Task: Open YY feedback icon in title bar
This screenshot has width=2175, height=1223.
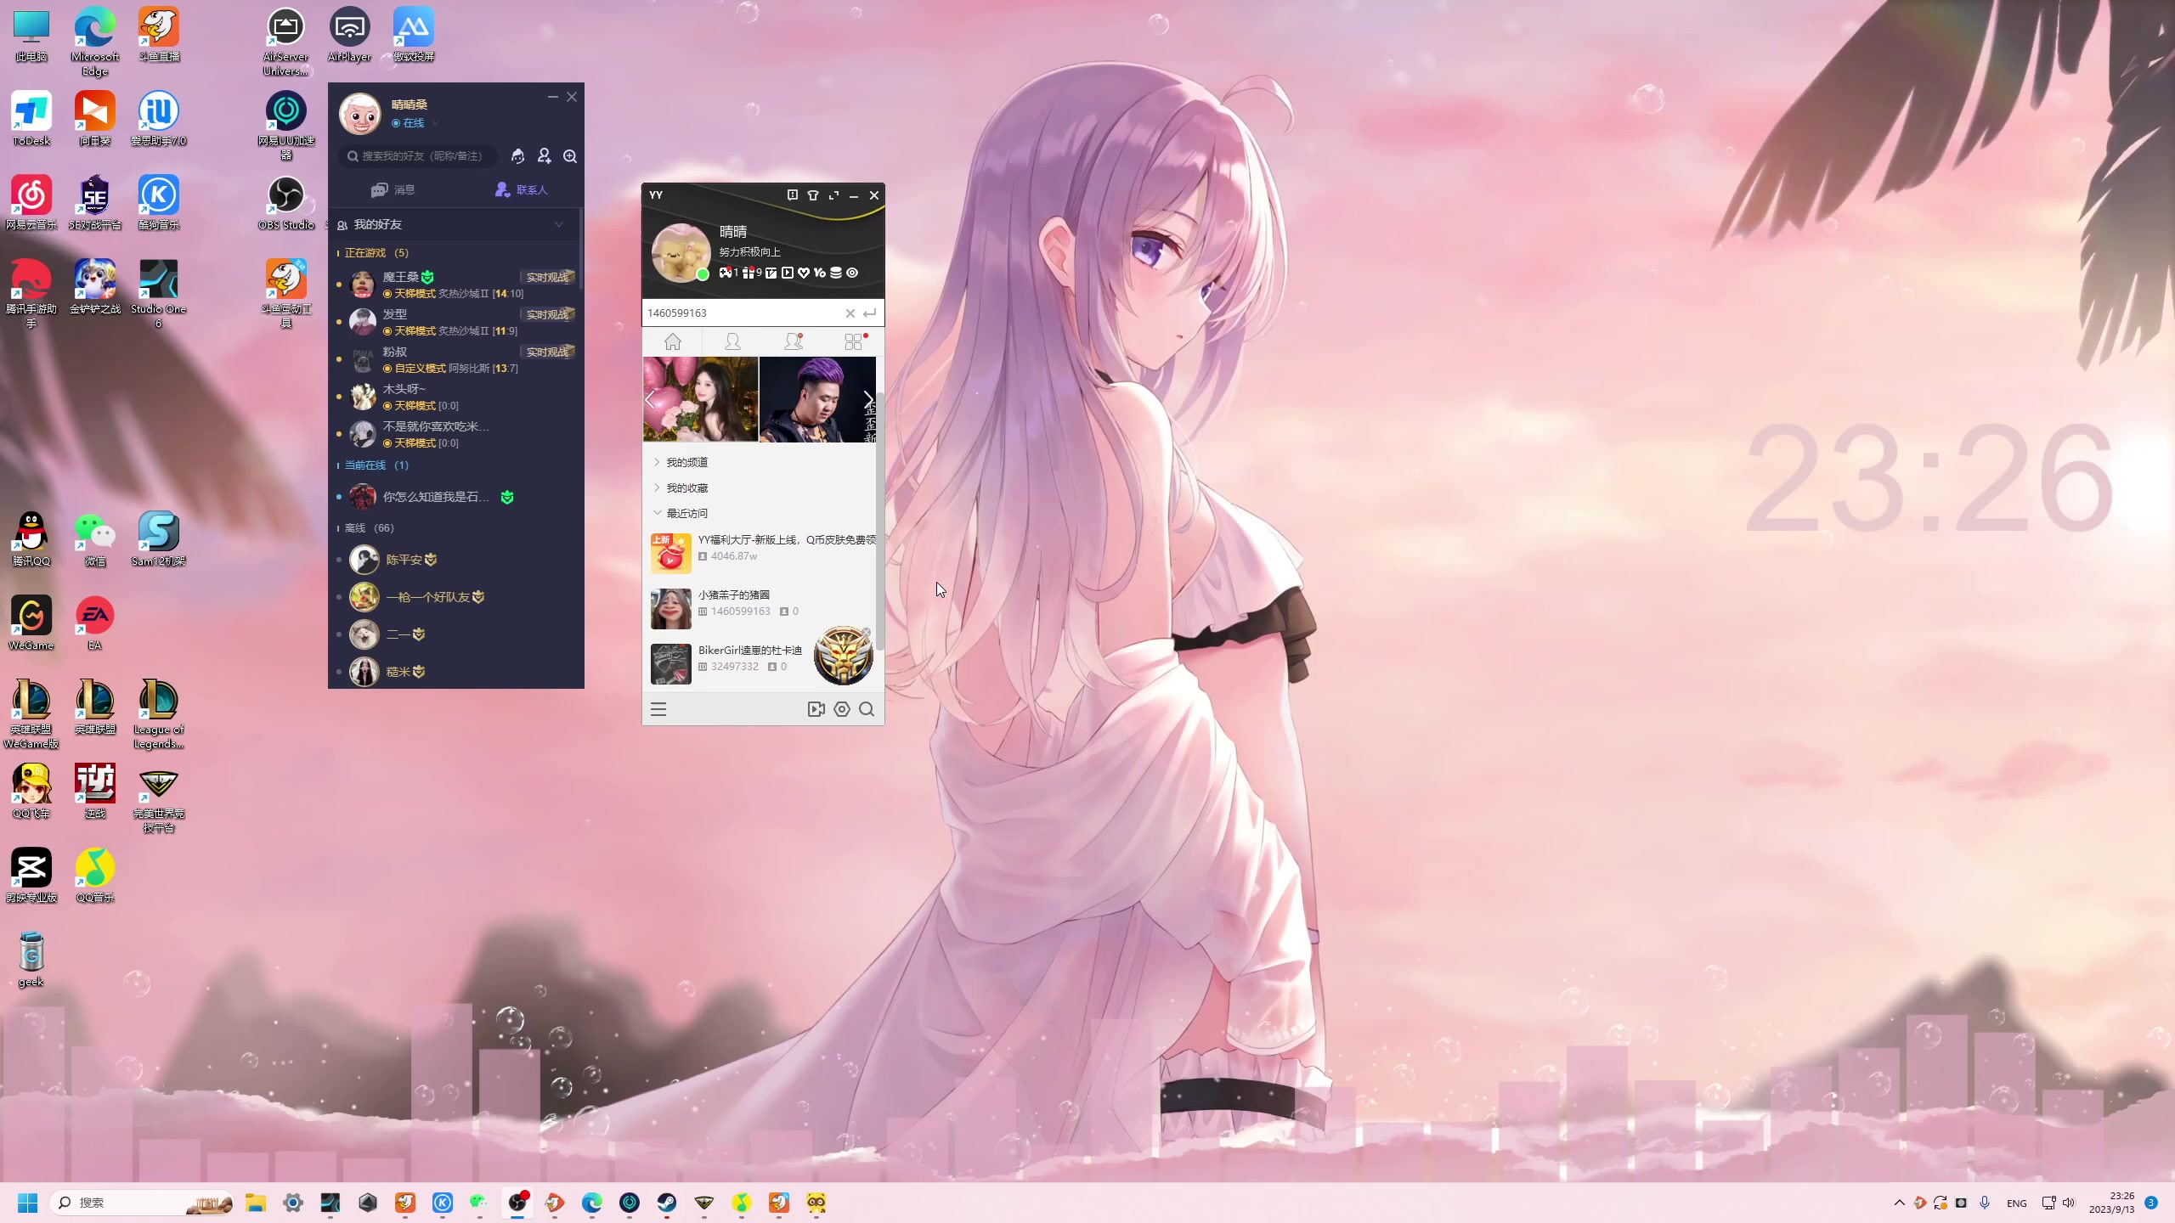Action: [792, 195]
